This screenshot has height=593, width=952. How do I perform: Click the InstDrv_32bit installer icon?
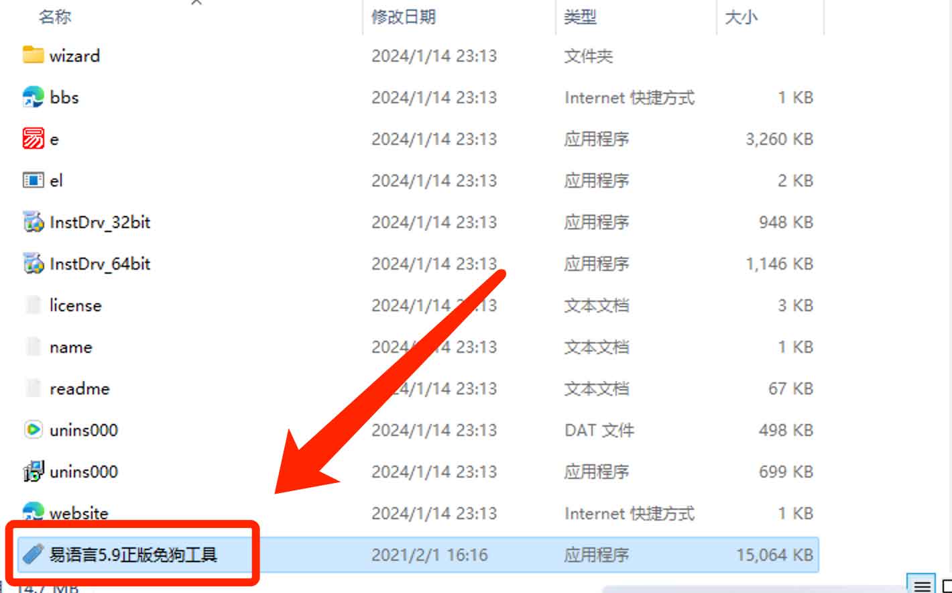click(33, 221)
